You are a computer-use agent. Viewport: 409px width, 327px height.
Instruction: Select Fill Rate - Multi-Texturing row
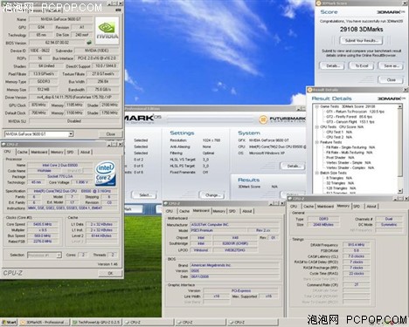click(350, 153)
